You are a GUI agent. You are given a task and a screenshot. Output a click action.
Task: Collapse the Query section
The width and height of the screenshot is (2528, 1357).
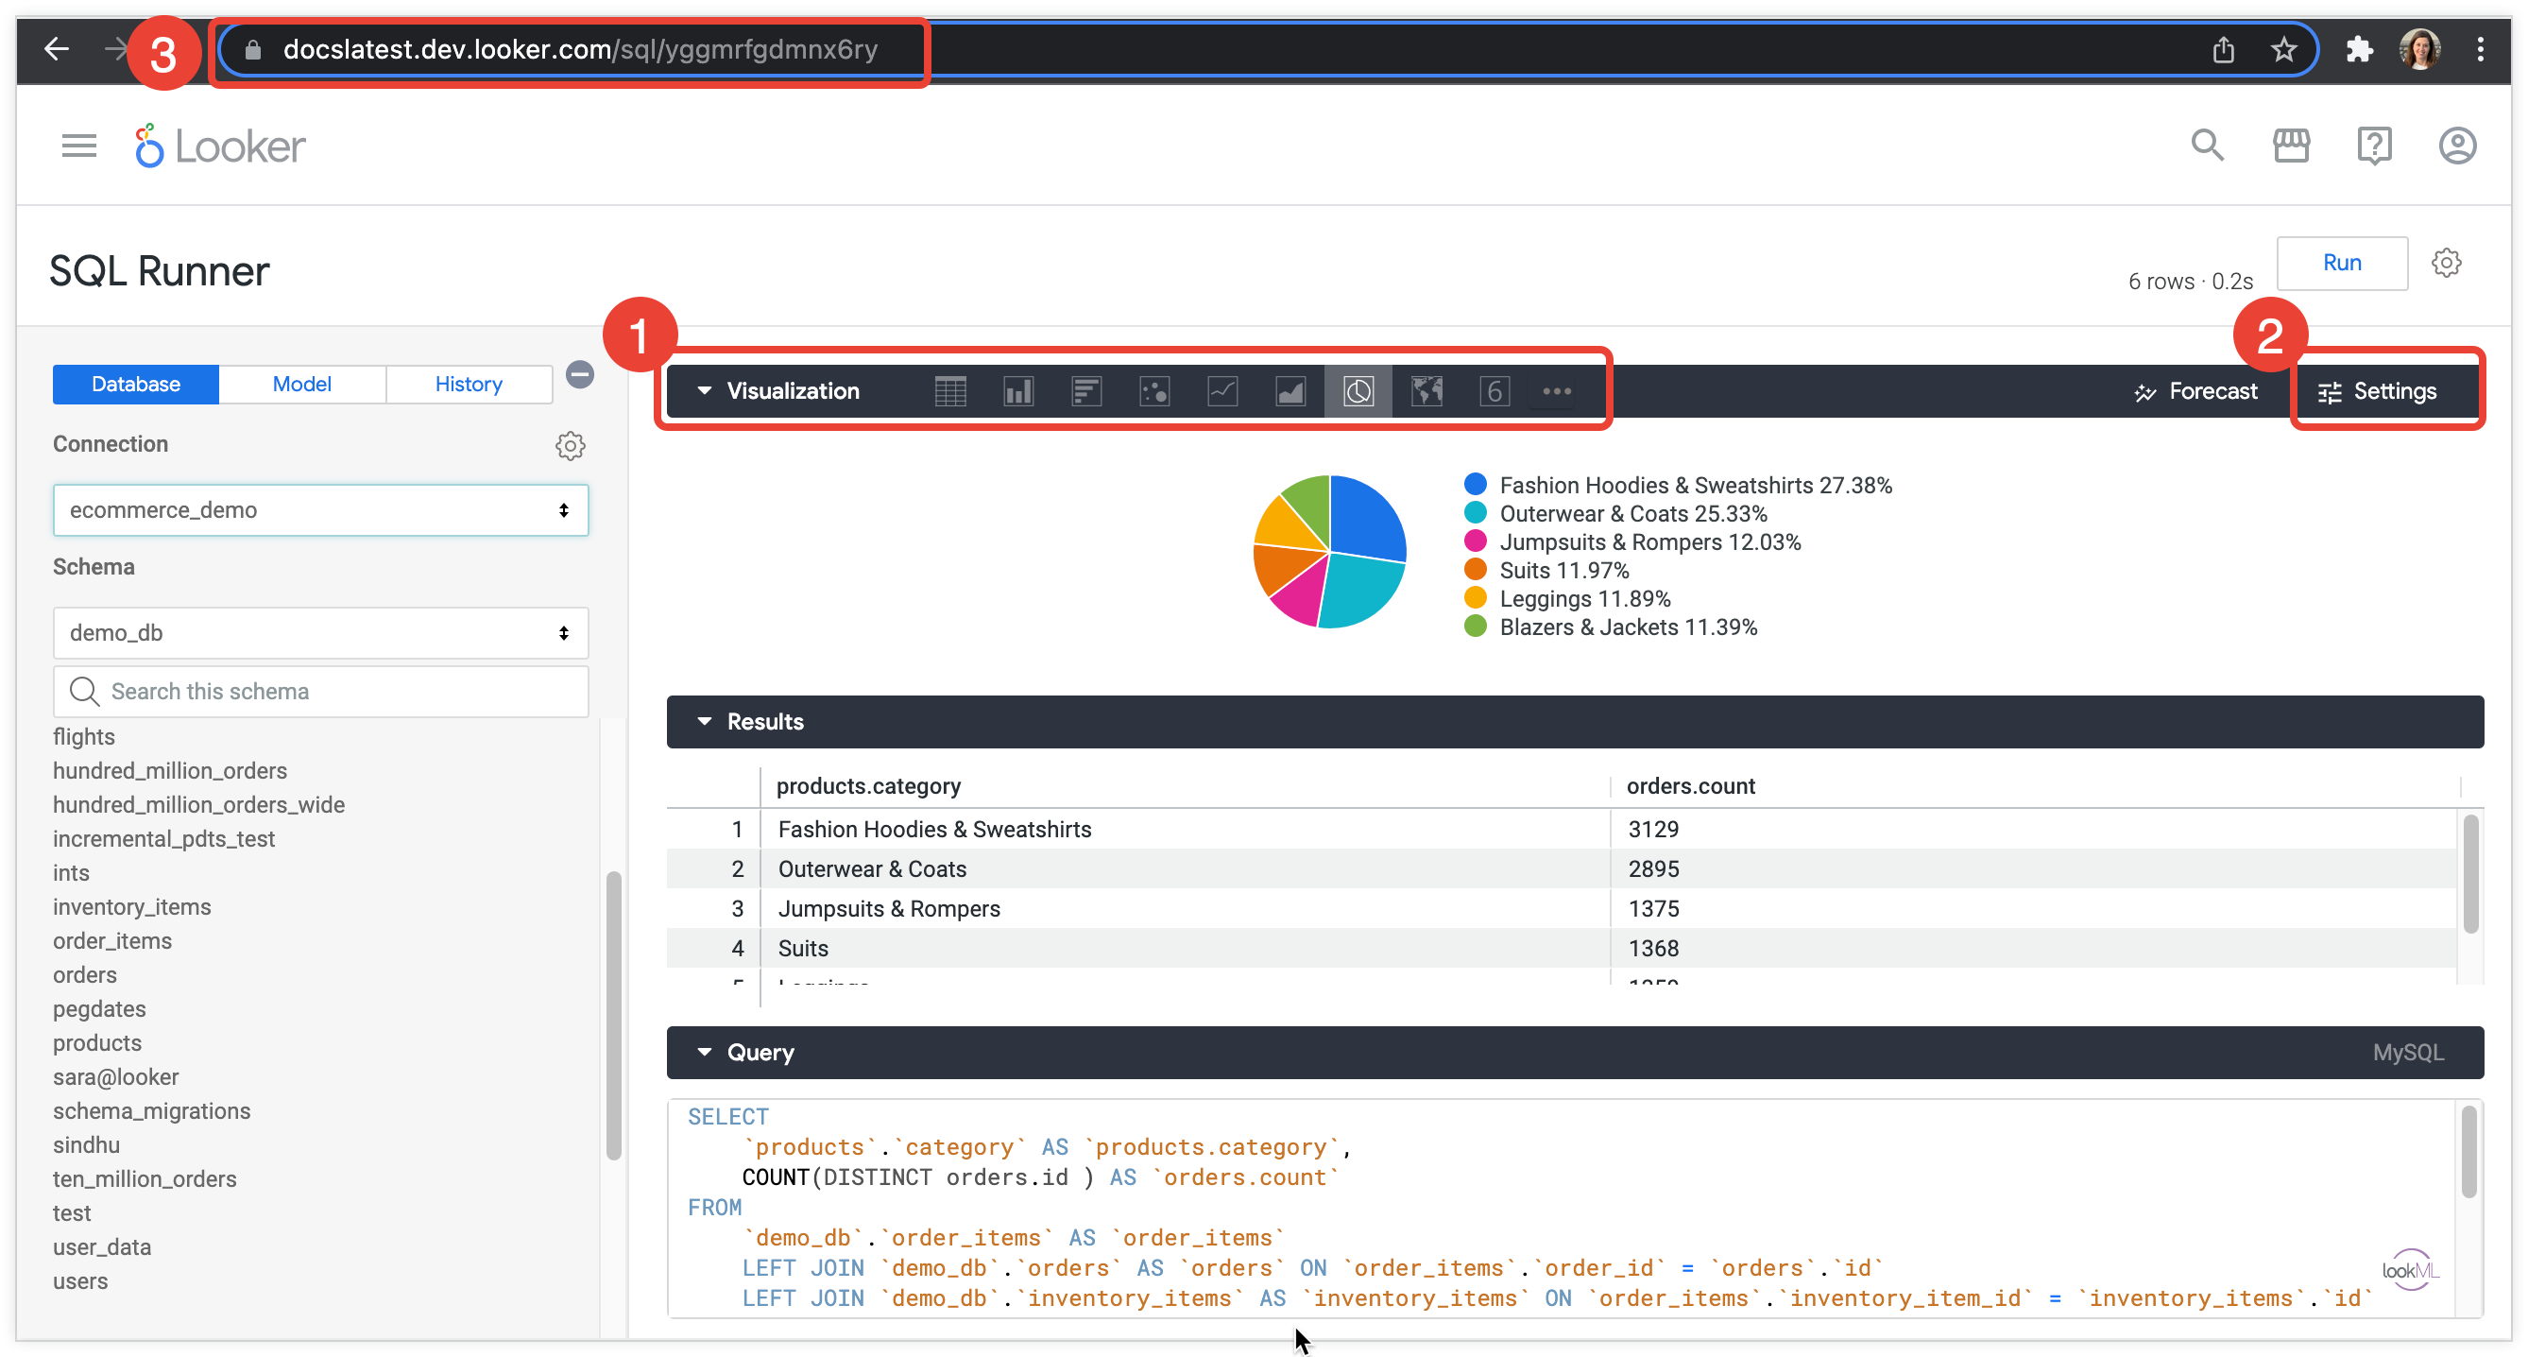(705, 1052)
